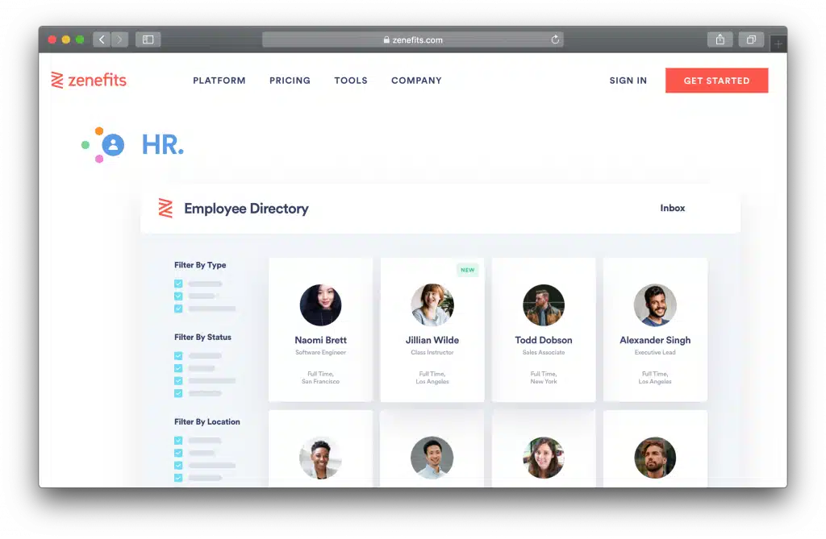Show all tabs overview button

tap(751, 39)
